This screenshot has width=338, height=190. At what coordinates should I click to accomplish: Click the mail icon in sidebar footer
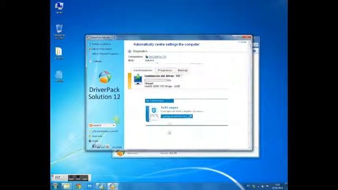coord(103,147)
